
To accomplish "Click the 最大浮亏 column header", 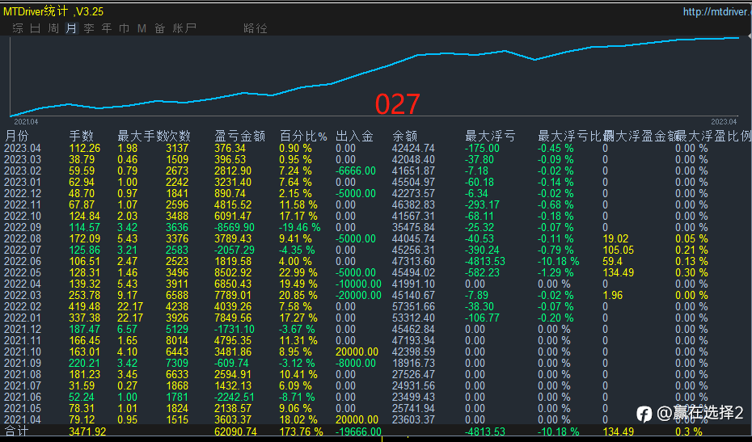I will (490, 136).
